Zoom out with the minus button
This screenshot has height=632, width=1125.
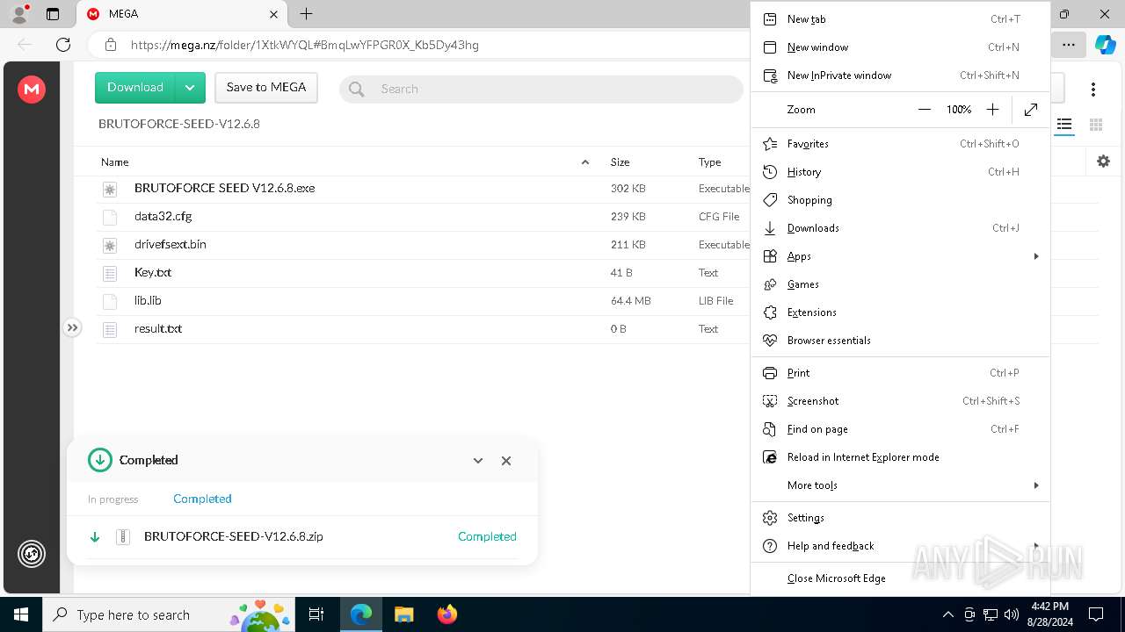coord(924,110)
